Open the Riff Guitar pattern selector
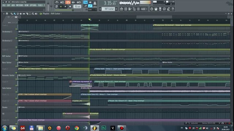Screen dimensions: 234x131 point(108,9)
